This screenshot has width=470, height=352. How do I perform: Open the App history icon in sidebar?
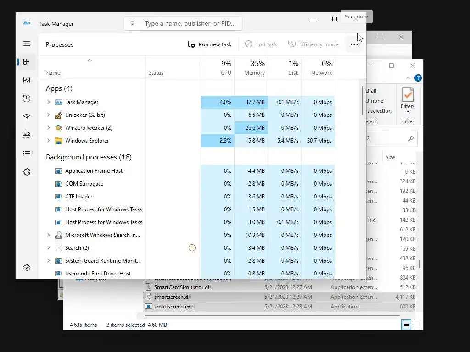[27, 99]
